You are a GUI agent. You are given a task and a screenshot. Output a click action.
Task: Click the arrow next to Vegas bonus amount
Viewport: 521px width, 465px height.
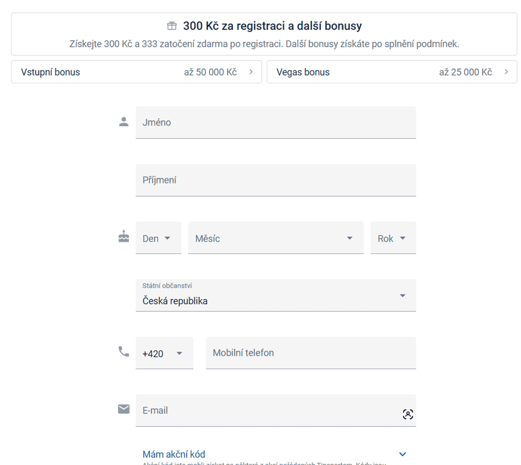[506, 72]
